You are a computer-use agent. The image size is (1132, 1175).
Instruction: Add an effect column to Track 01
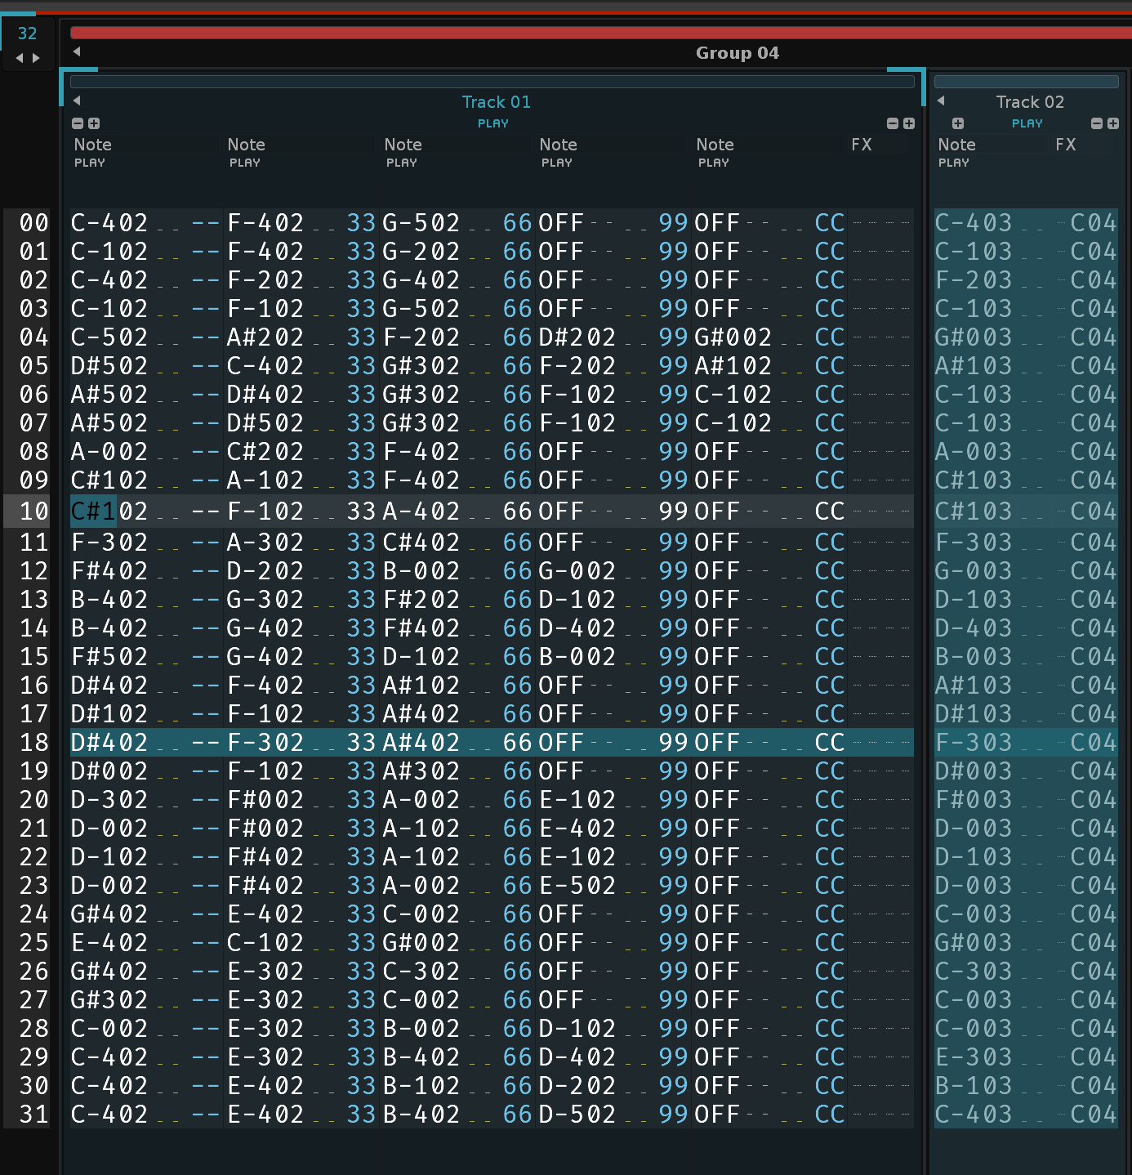(x=909, y=123)
